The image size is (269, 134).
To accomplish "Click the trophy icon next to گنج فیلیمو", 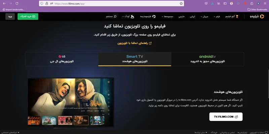I will click(237, 16).
